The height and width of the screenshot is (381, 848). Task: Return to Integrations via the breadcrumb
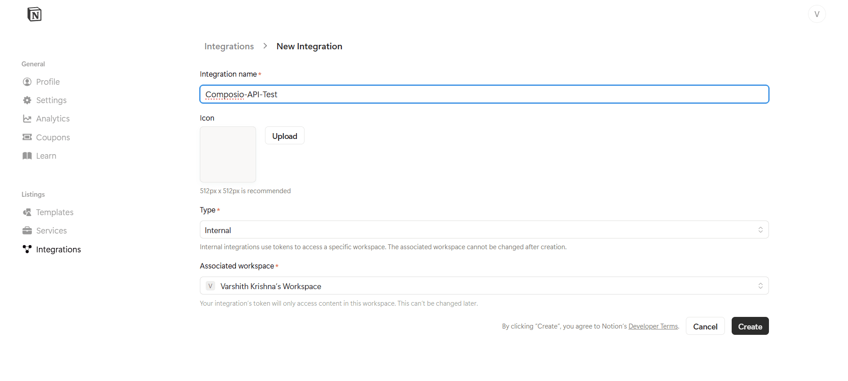click(x=229, y=46)
